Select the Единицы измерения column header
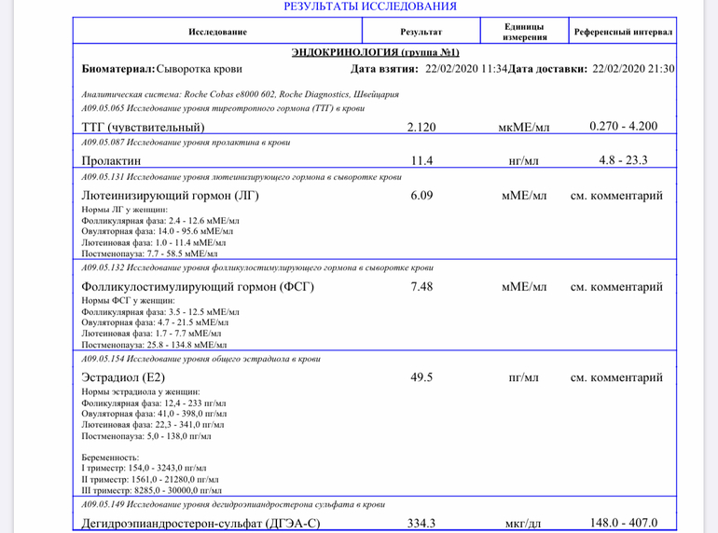The image size is (718, 533). [x=525, y=32]
